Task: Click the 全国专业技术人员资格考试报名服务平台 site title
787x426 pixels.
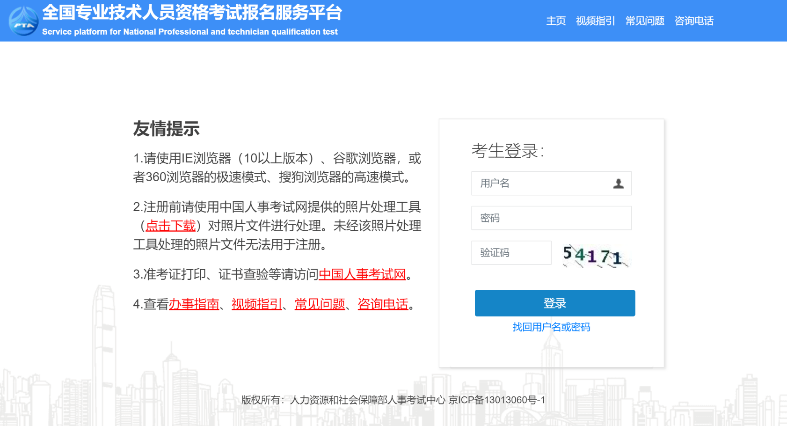Action: (x=192, y=13)
